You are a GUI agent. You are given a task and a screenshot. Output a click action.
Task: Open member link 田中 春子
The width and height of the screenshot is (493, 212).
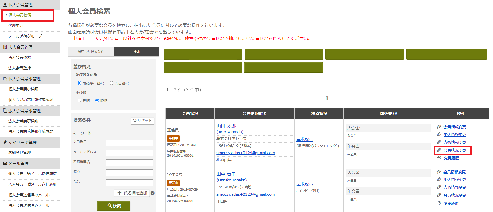[x=226, y=174]
